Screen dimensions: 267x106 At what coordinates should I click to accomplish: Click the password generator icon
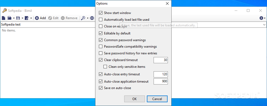92,18
